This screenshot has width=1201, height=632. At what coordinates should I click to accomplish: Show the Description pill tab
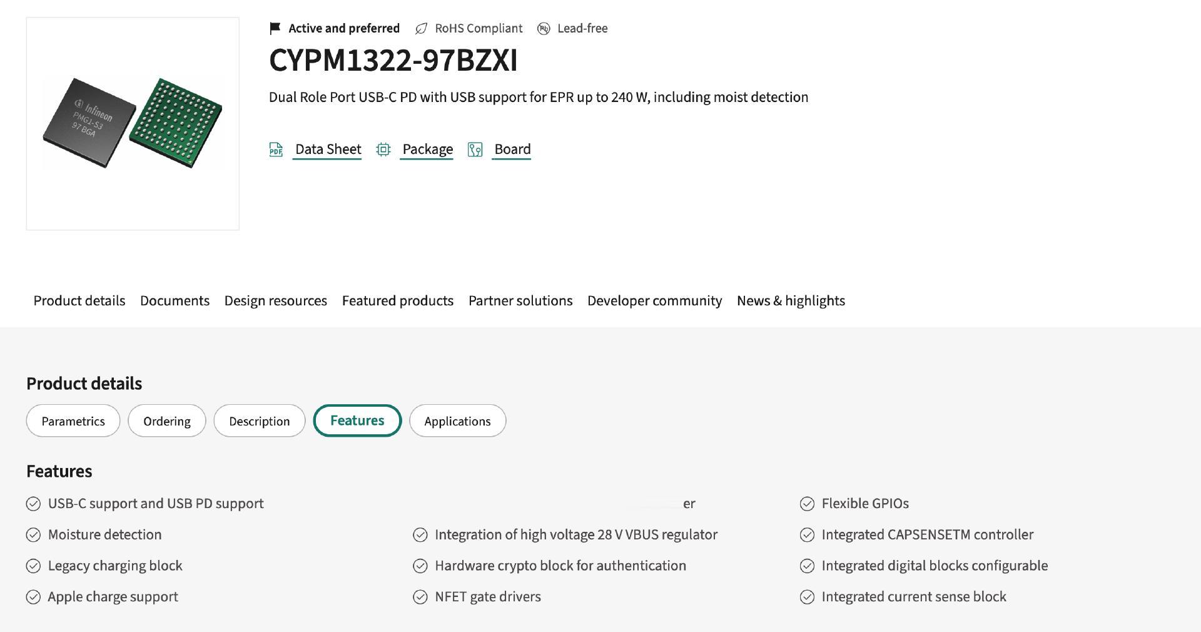click(260, 421)
